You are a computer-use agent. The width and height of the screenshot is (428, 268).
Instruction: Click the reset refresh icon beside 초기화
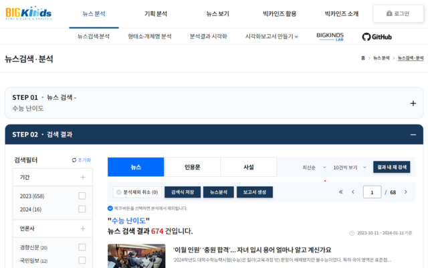74,160
